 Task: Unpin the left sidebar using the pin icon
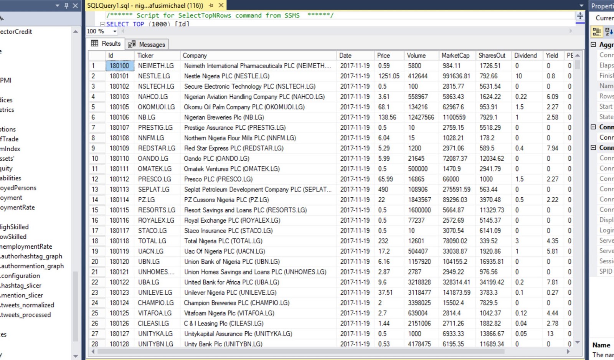coord(66,6)
